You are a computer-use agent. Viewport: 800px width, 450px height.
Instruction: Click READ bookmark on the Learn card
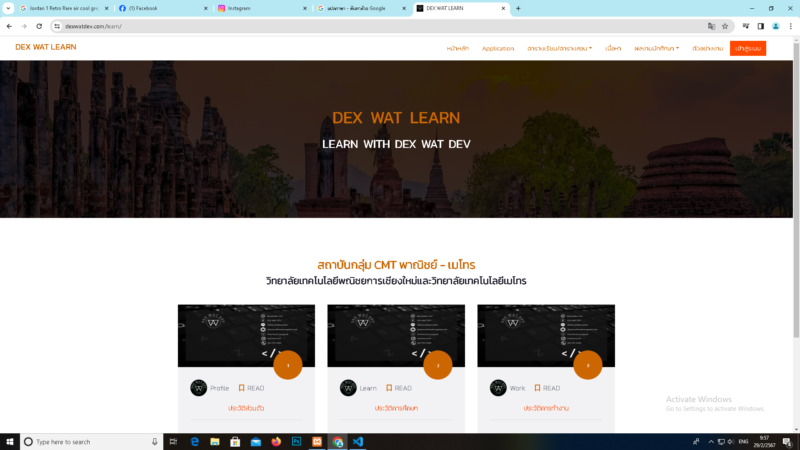tap(399, 388)
